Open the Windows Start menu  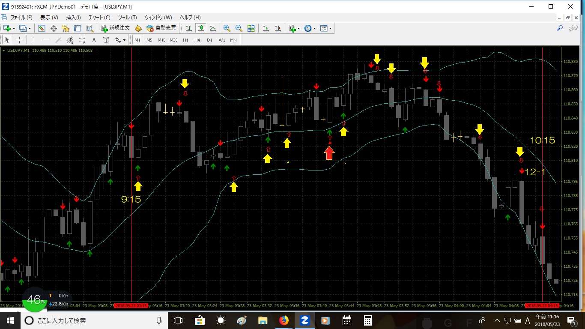pos(10,320)
